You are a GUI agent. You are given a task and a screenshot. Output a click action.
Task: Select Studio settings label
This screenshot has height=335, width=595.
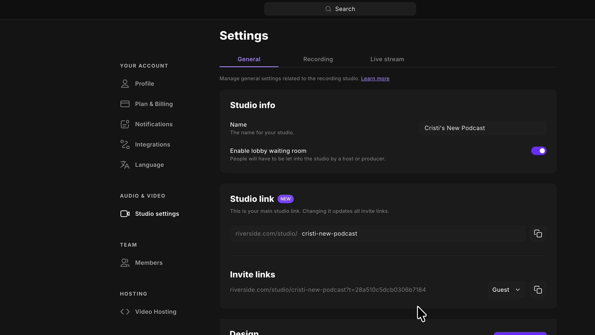pos(157,214)
